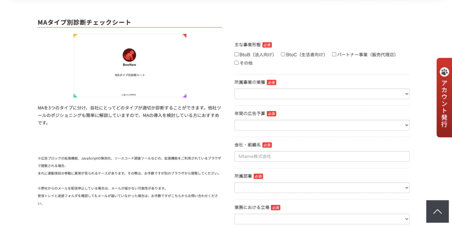
Task: Click the BowNow logo in the preview image
Action: click(x=129, y=55)
